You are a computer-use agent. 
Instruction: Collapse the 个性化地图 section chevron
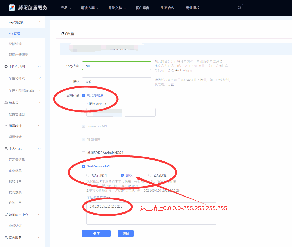click(x=39, y=66)
